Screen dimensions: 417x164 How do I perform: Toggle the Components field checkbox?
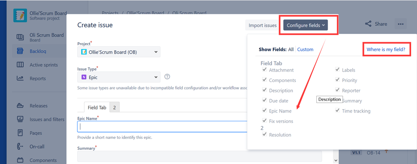point(264,79)
